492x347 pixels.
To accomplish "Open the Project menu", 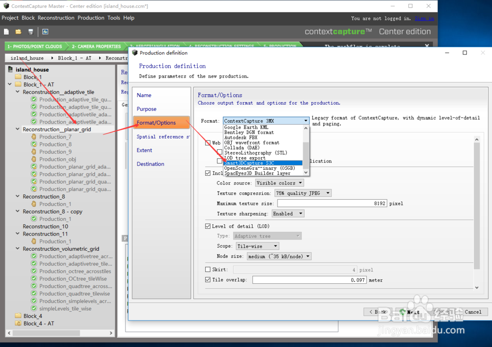I will 10,18.
